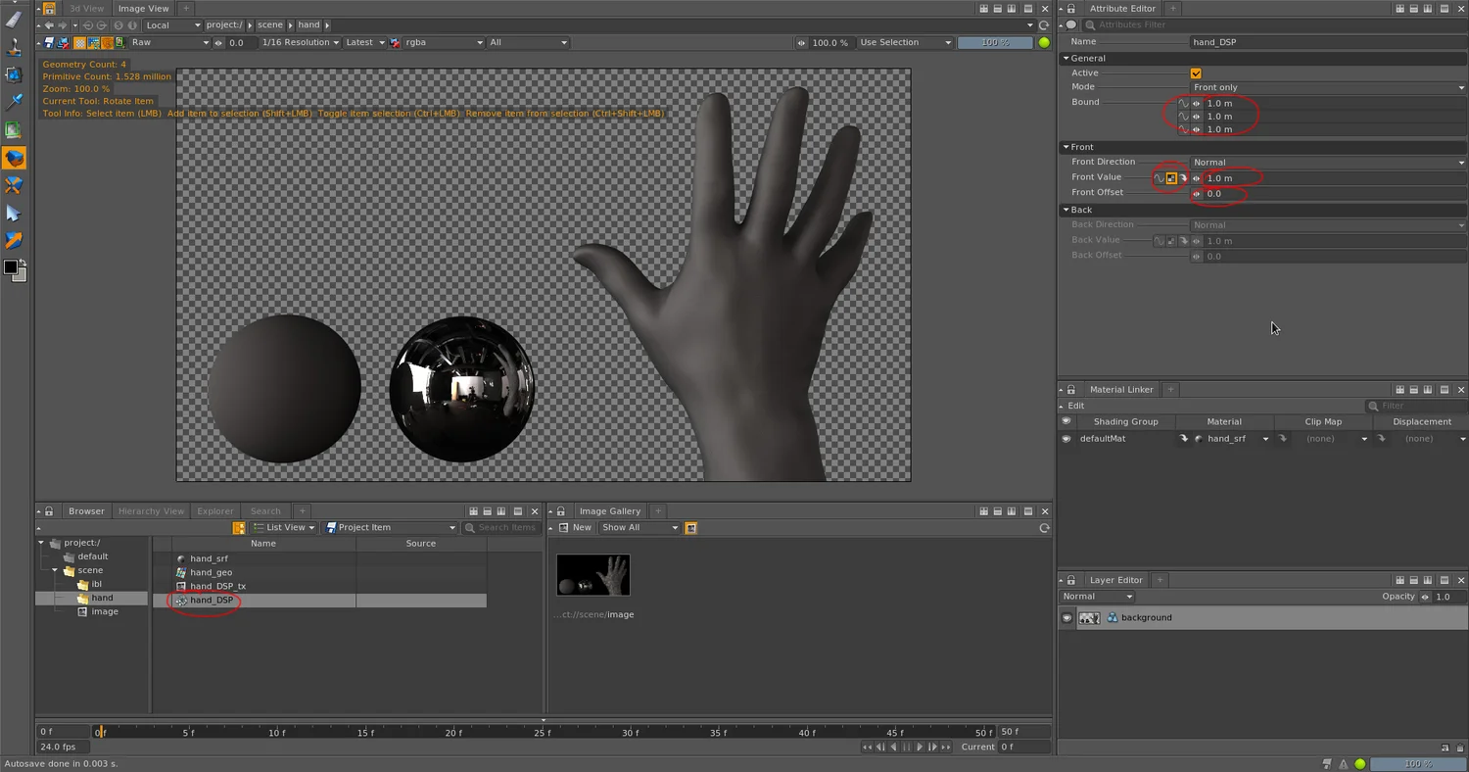Select the arrow pointer selection tool

(14, 213)
